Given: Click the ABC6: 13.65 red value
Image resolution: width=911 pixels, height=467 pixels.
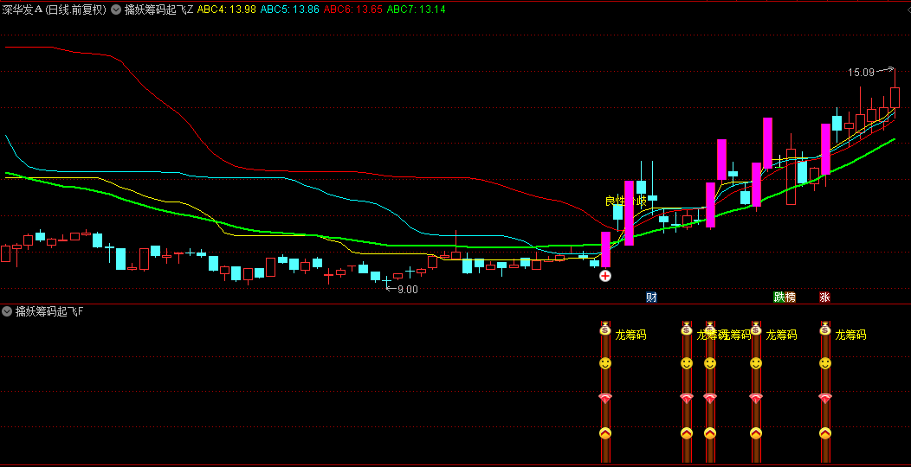Looking at the screenshot, I should [x=352, y=10].
